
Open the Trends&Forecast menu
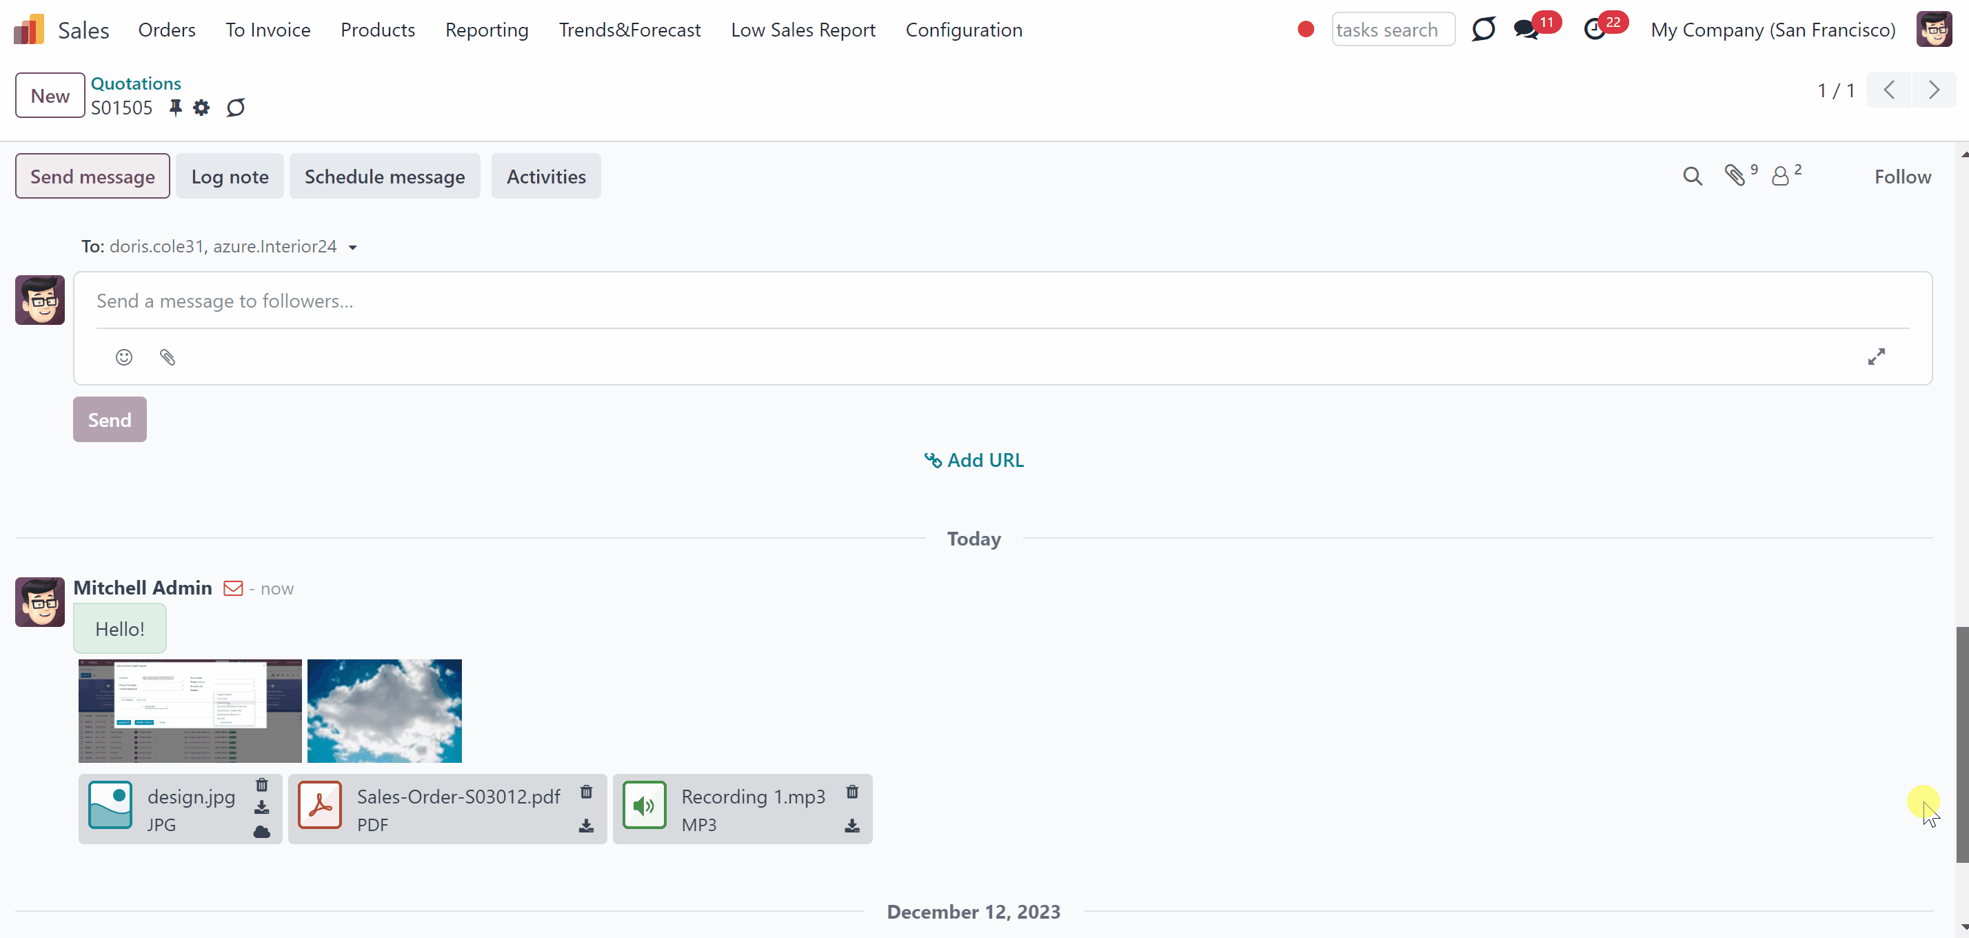[x=630, y=30]
